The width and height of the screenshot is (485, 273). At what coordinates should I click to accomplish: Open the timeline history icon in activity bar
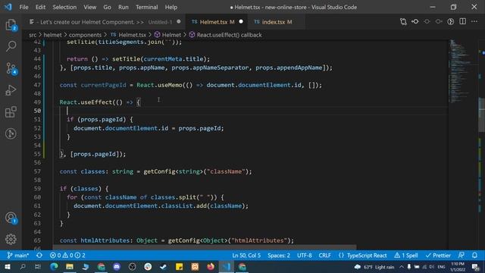click(x=11, y=133)
